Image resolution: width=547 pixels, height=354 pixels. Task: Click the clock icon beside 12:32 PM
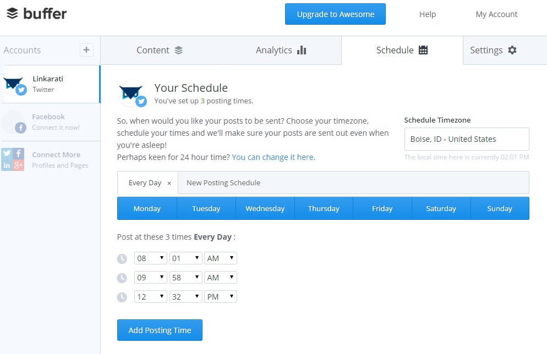click(x=122, y=297)
